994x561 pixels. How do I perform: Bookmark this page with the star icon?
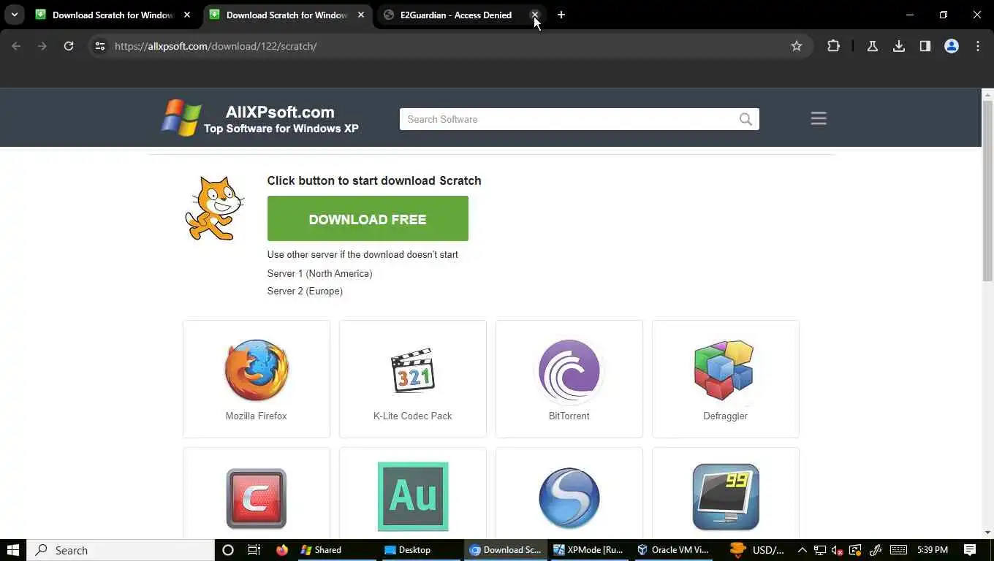797,46
